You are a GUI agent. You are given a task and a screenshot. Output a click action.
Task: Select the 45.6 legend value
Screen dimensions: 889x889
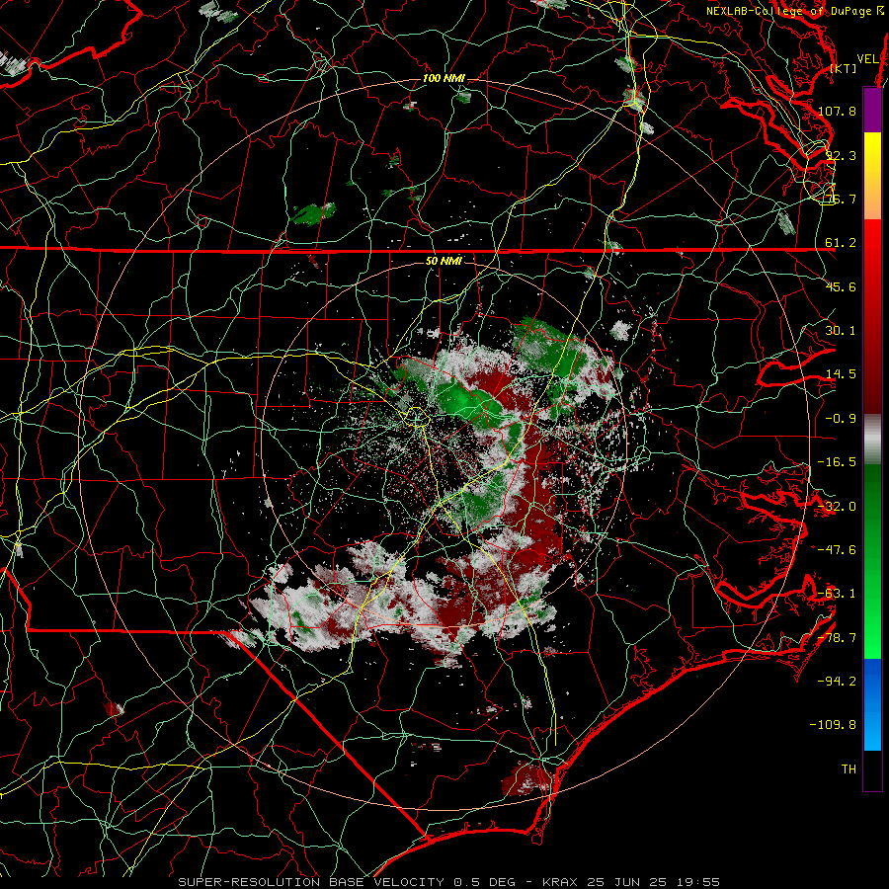click(841, 286)
